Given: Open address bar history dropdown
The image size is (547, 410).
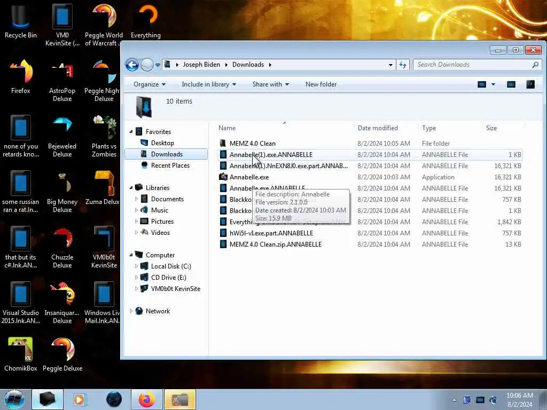Looking at the screenshot, I should 390,65.
